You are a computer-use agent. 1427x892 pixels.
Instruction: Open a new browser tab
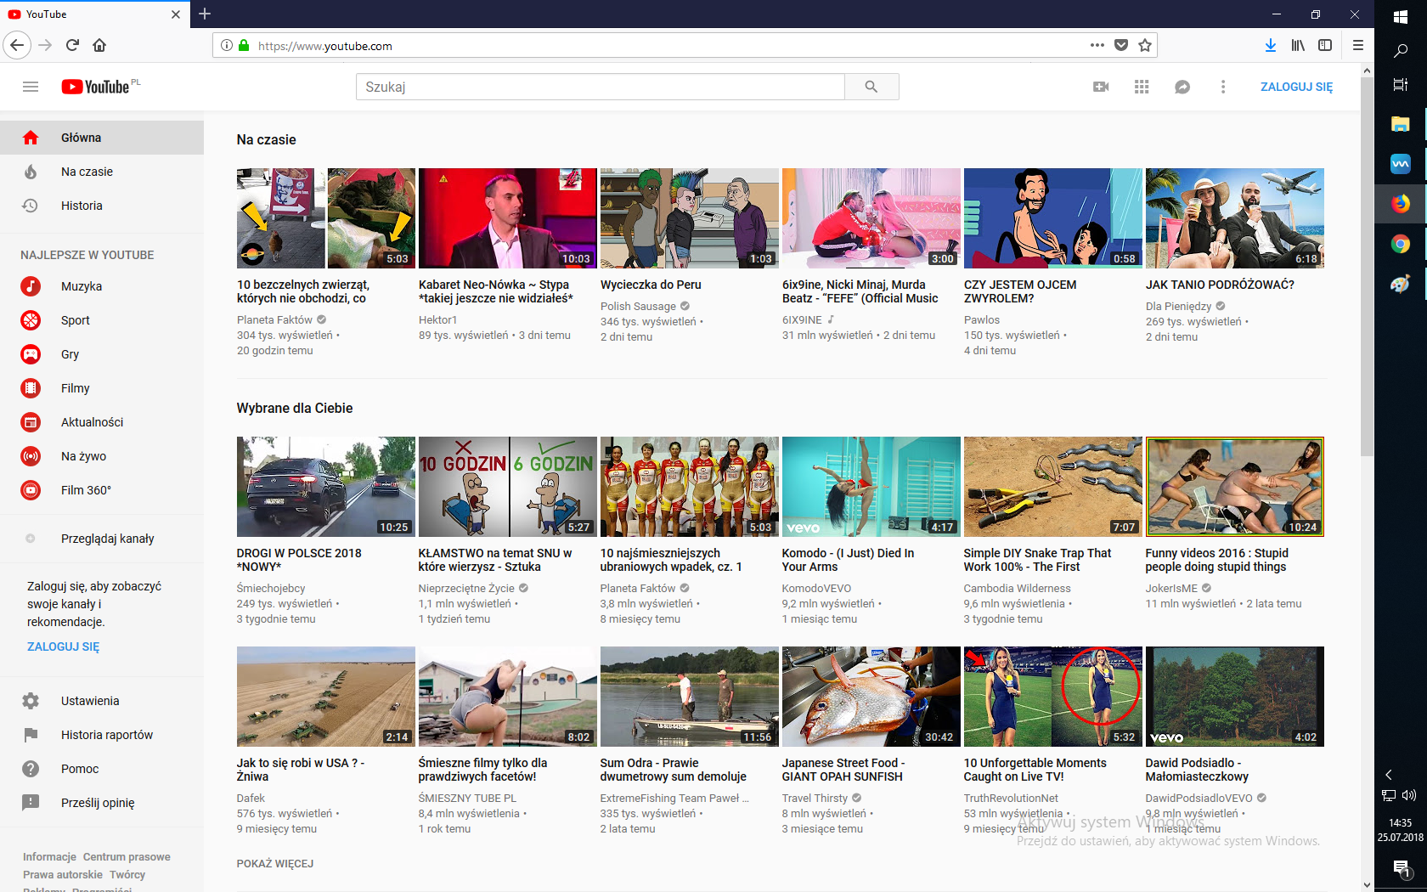pos(205,14)
